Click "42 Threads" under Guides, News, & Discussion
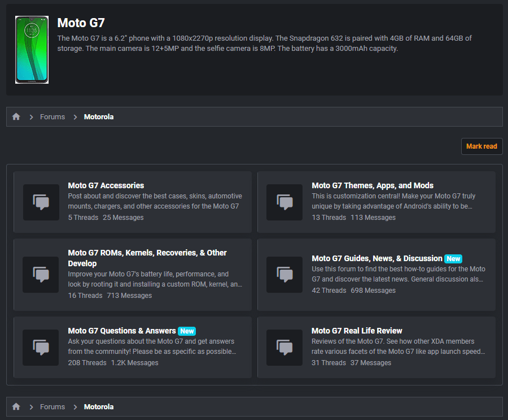508x420 pixels. 329,291
